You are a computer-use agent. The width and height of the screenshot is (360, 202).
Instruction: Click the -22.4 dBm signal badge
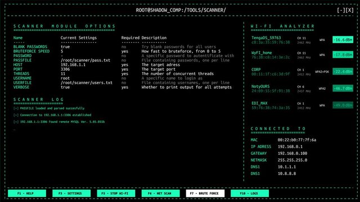[343, 71]
